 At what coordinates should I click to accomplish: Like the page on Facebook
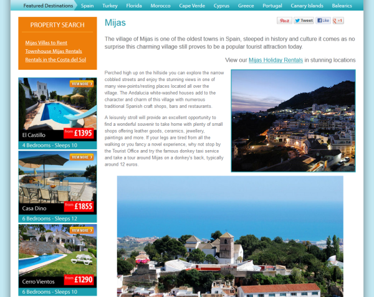[x=323, y=21]
